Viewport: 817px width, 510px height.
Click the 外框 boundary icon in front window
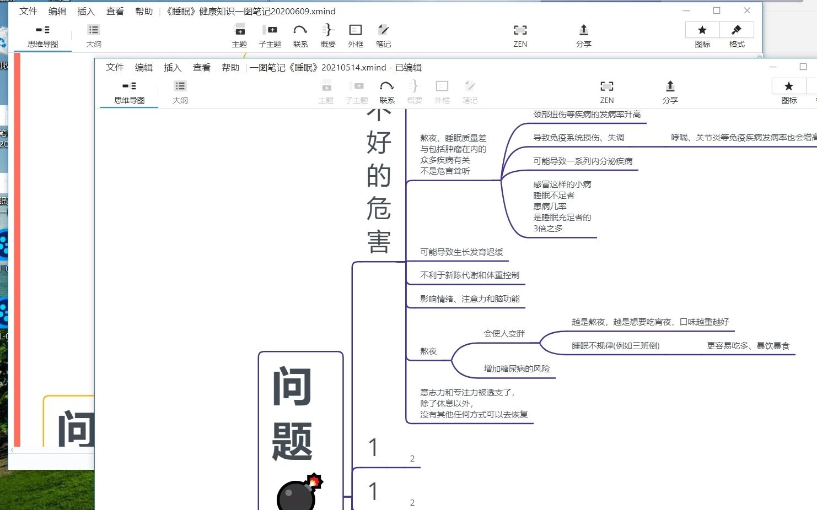tap(442, 92)
